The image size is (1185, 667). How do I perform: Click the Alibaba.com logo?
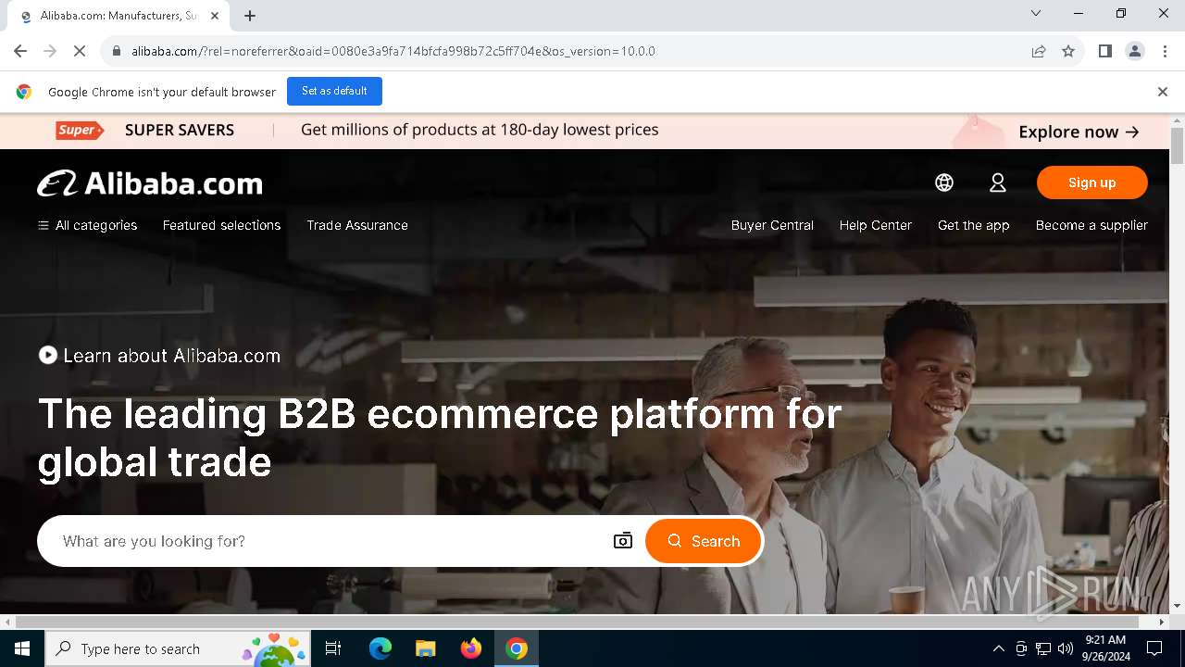(150, 183)
